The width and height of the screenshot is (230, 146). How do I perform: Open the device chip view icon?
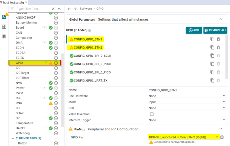point(4,36)
